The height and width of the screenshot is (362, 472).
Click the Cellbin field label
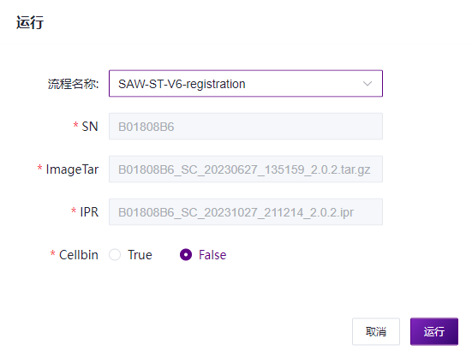79,255
